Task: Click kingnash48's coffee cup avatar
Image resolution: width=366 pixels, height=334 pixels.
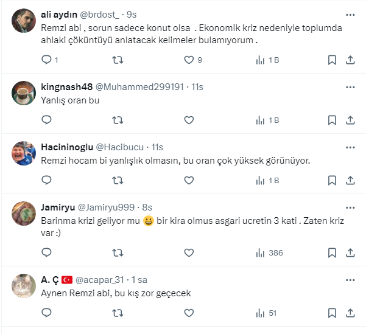Action: (23, 92)
